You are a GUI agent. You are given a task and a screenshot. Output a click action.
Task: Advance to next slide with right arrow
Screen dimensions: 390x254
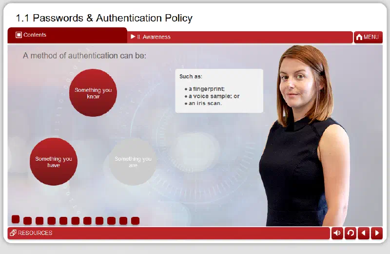tap(377, 233)
